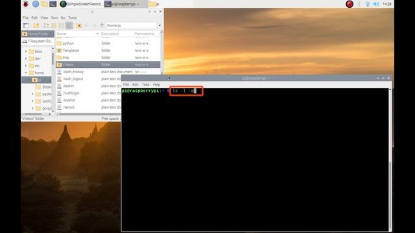Open the Sort menu in file manager
The image size is (415, 233).
point(54,17)
